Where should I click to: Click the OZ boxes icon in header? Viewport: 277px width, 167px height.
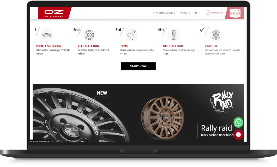[235, 13]
